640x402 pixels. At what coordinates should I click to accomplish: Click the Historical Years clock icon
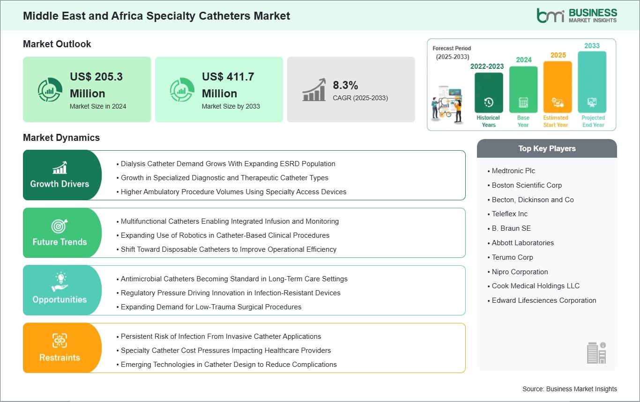click(x=488, y=102)
